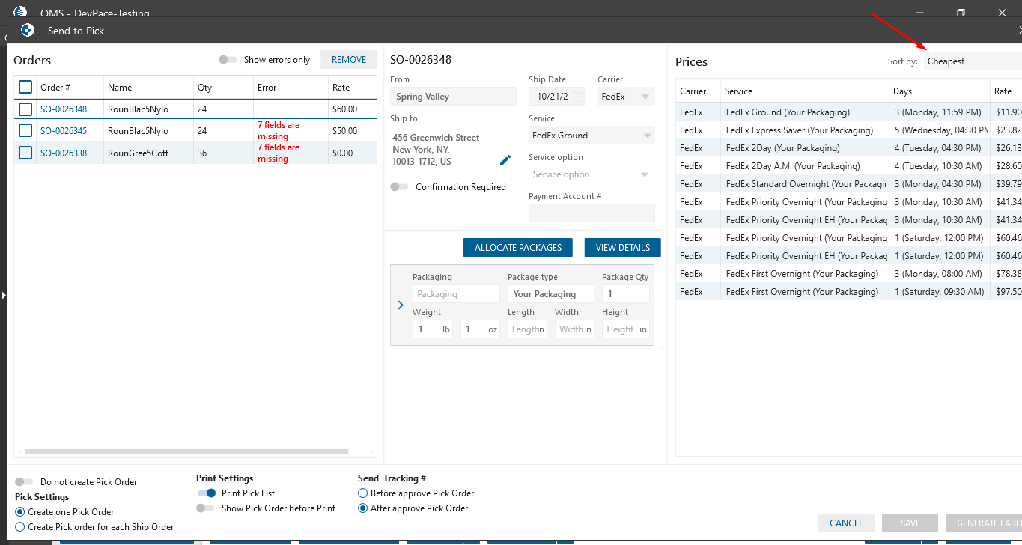Expand package row with blue chevron arrow

click(401, 305)
